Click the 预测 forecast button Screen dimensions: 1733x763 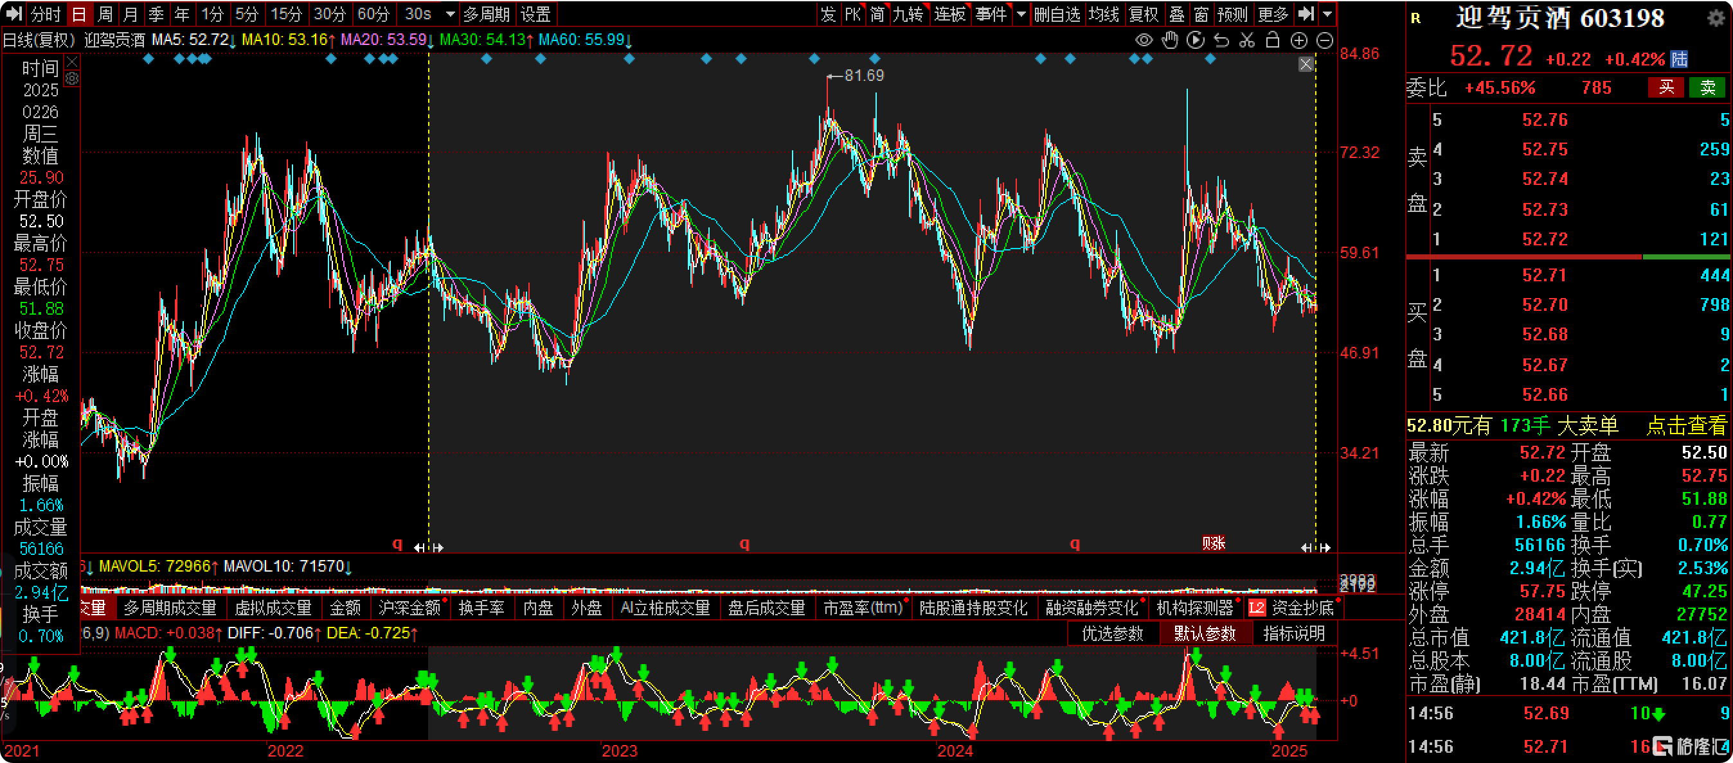click(1232, 13)
